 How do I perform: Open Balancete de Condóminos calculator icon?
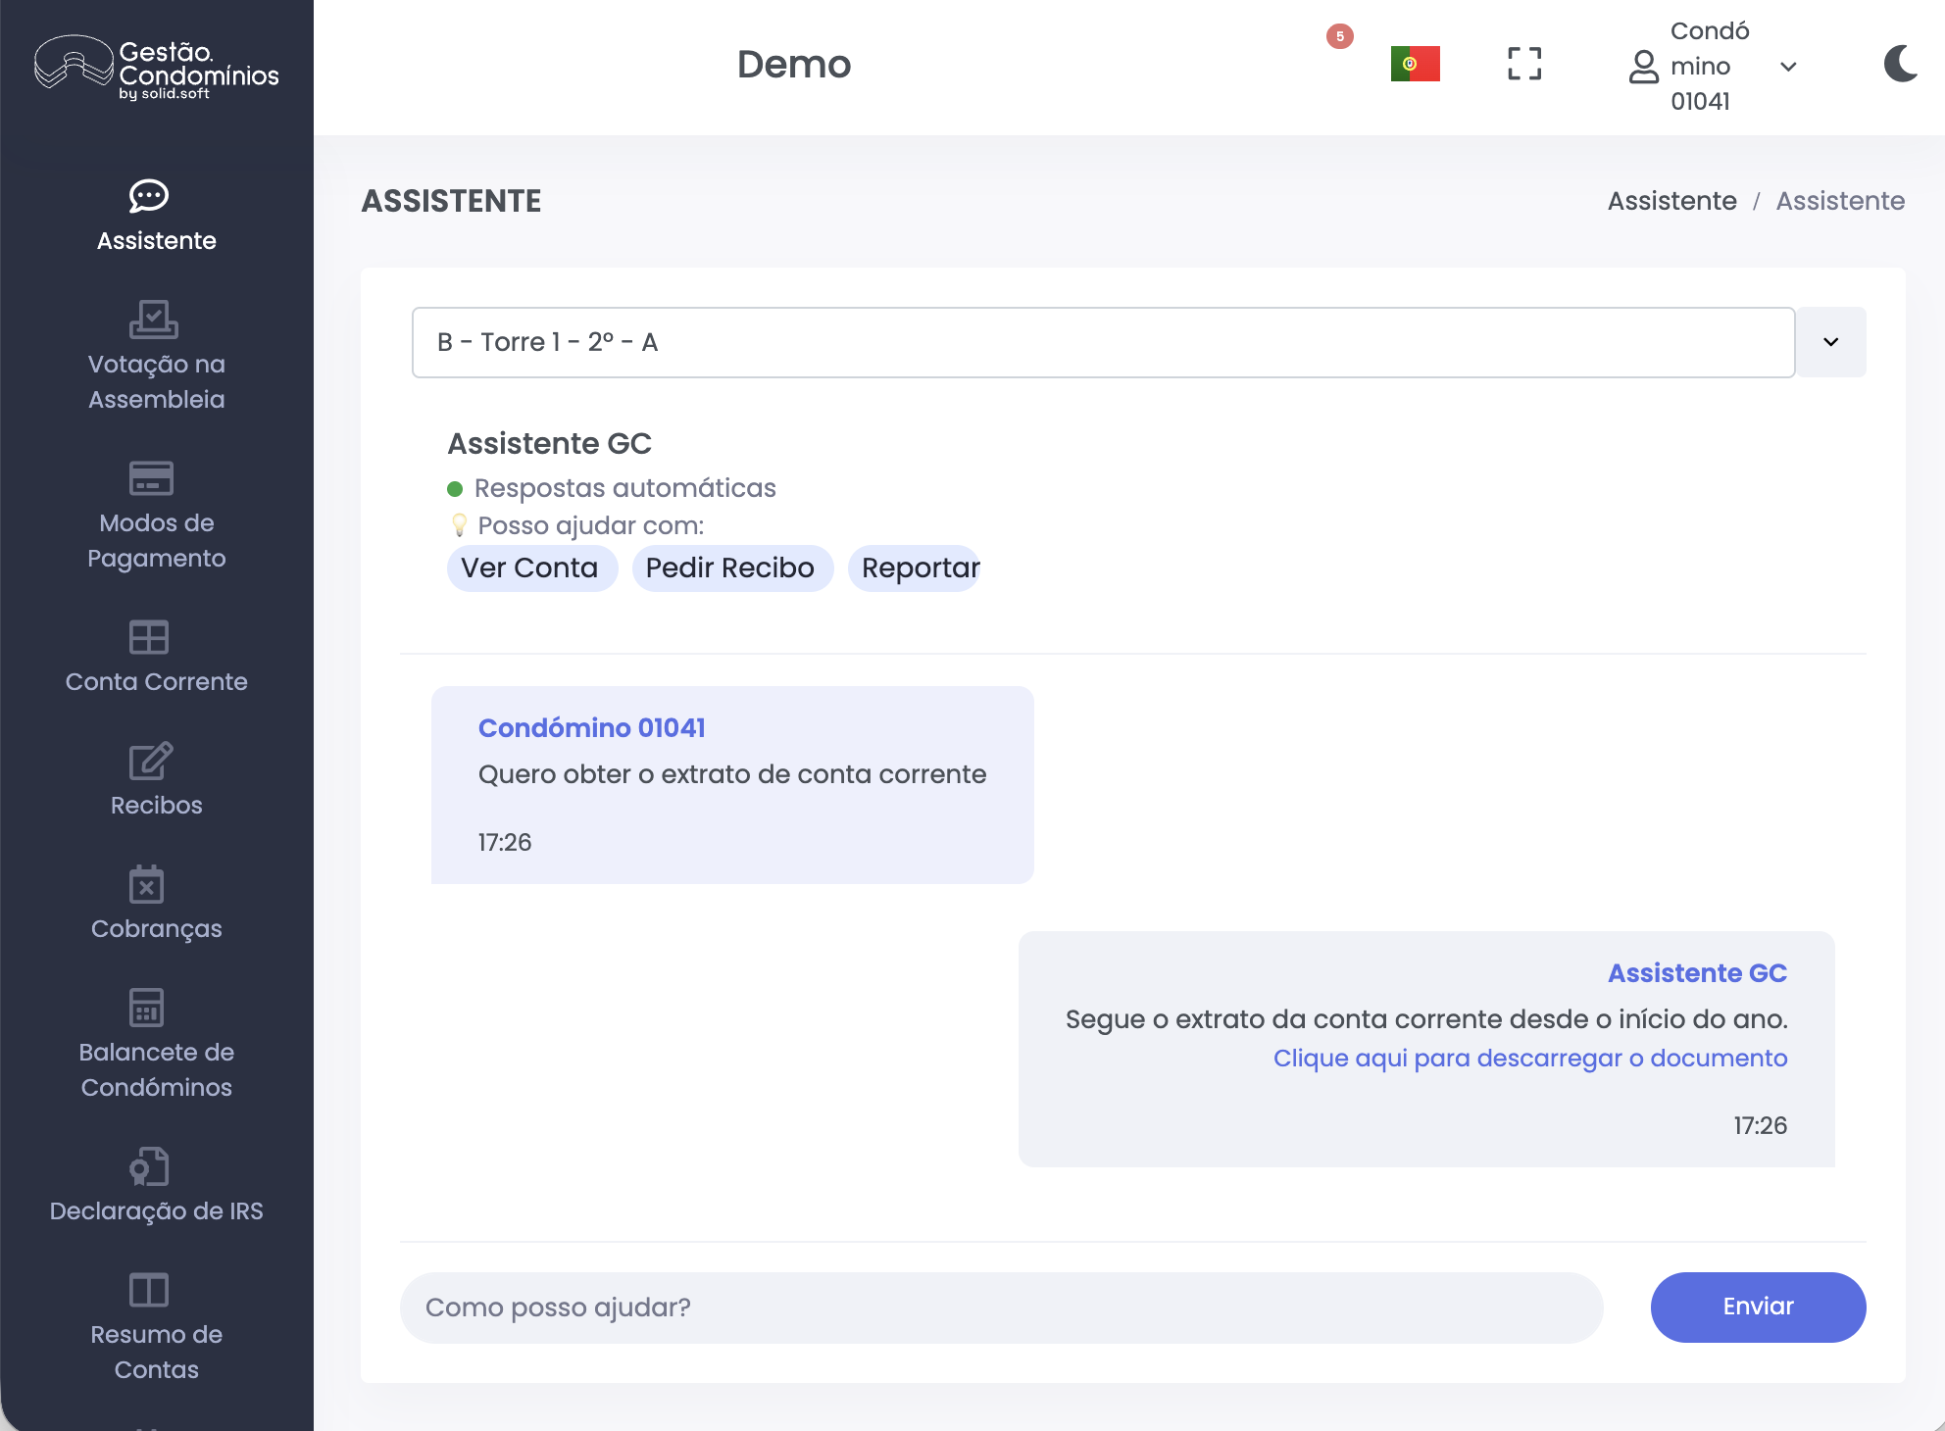click(146, 1008)
